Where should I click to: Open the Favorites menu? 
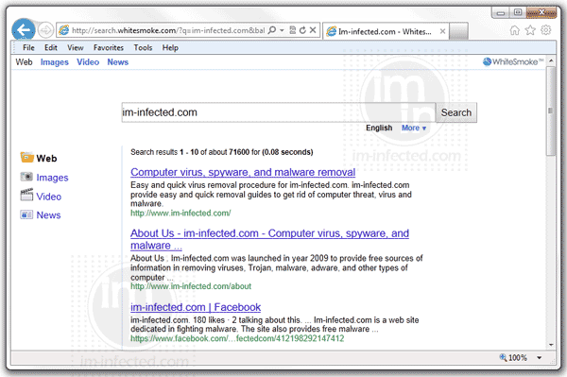pos(109,47)
